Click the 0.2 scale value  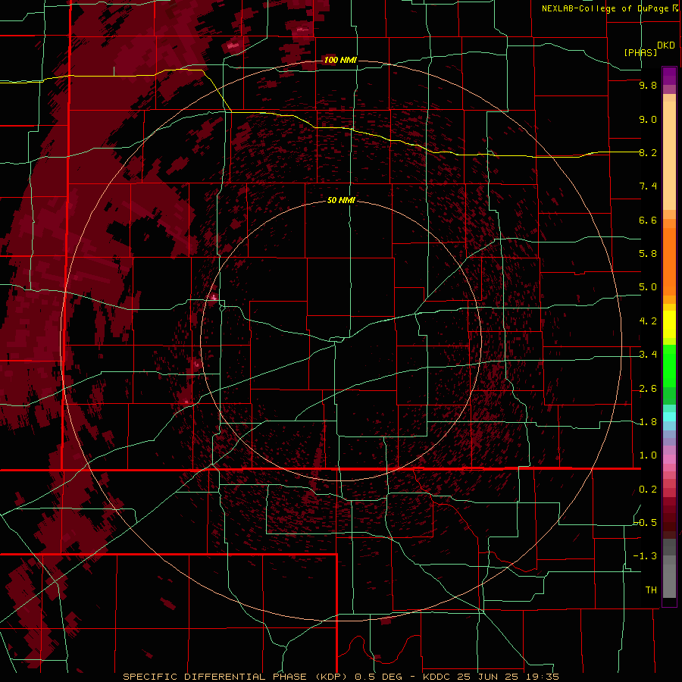tap(648, 490)
